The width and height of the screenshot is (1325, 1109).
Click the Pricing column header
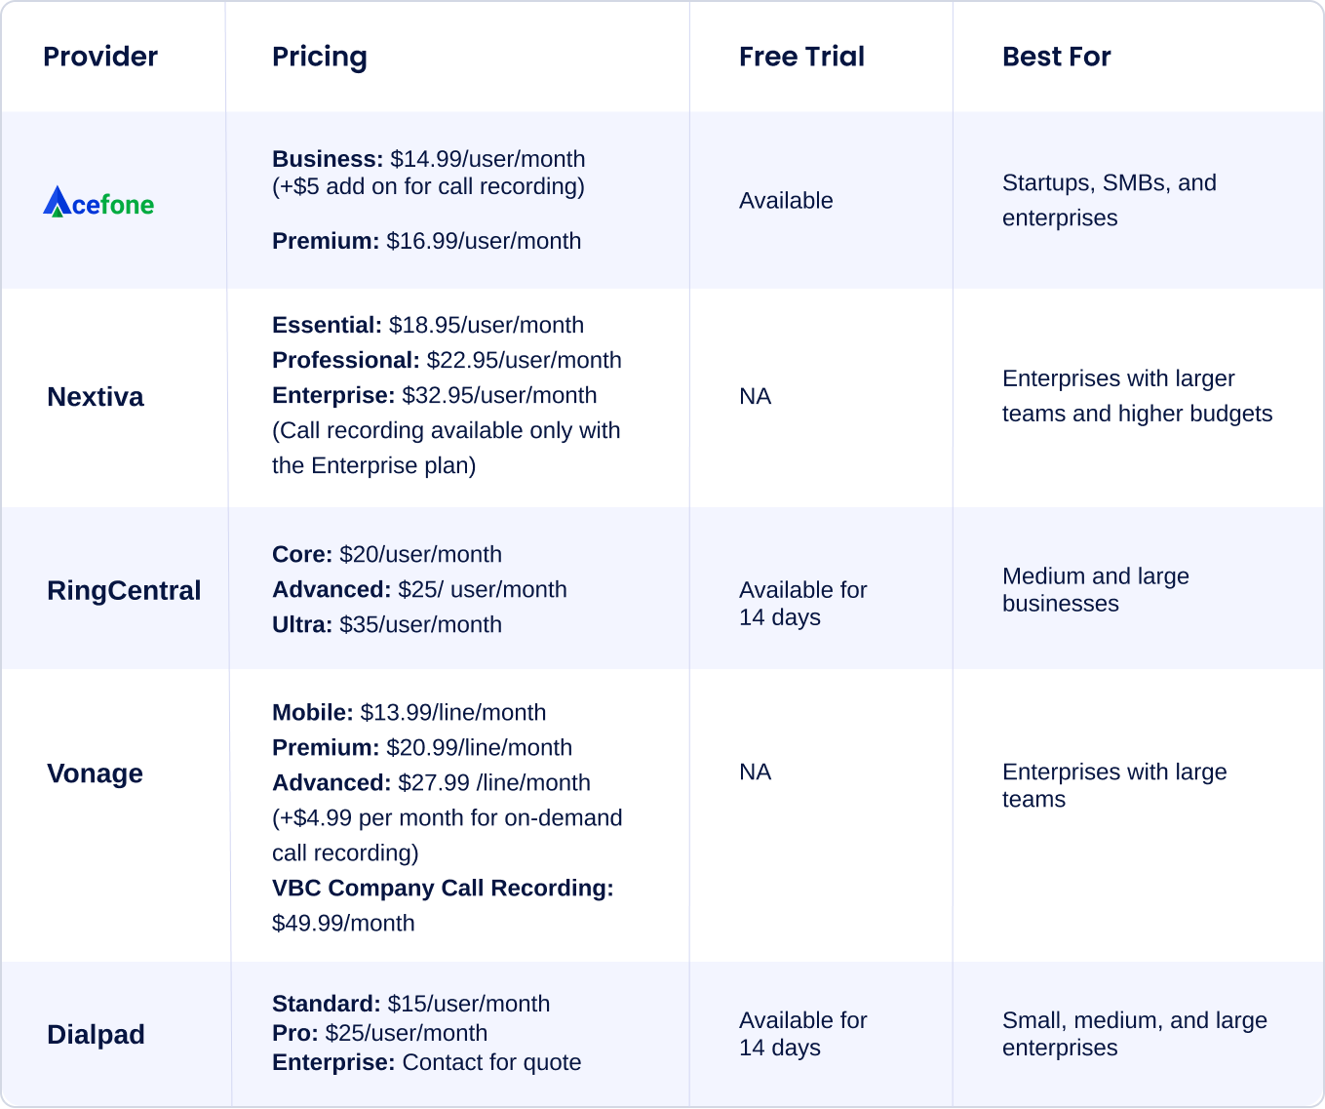(x=319, y=57)
